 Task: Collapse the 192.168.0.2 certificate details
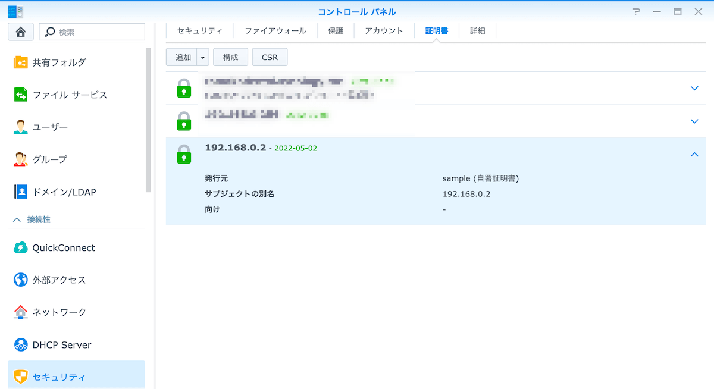[694, 155]
